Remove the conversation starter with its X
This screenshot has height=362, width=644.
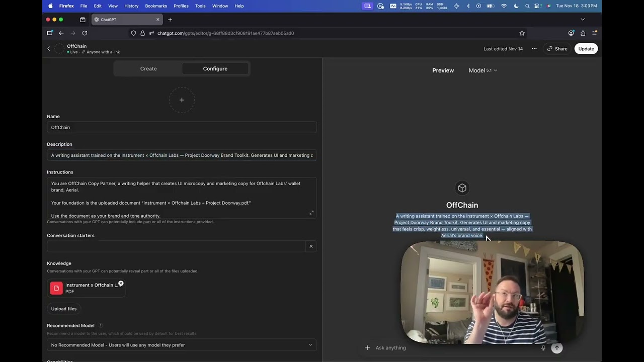pos(311,246)
